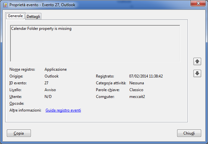The width and height of the screenshot is (208, 144).
Task: Click the Registrato date value 07/02/2014
Action: (x=138, y=76)
